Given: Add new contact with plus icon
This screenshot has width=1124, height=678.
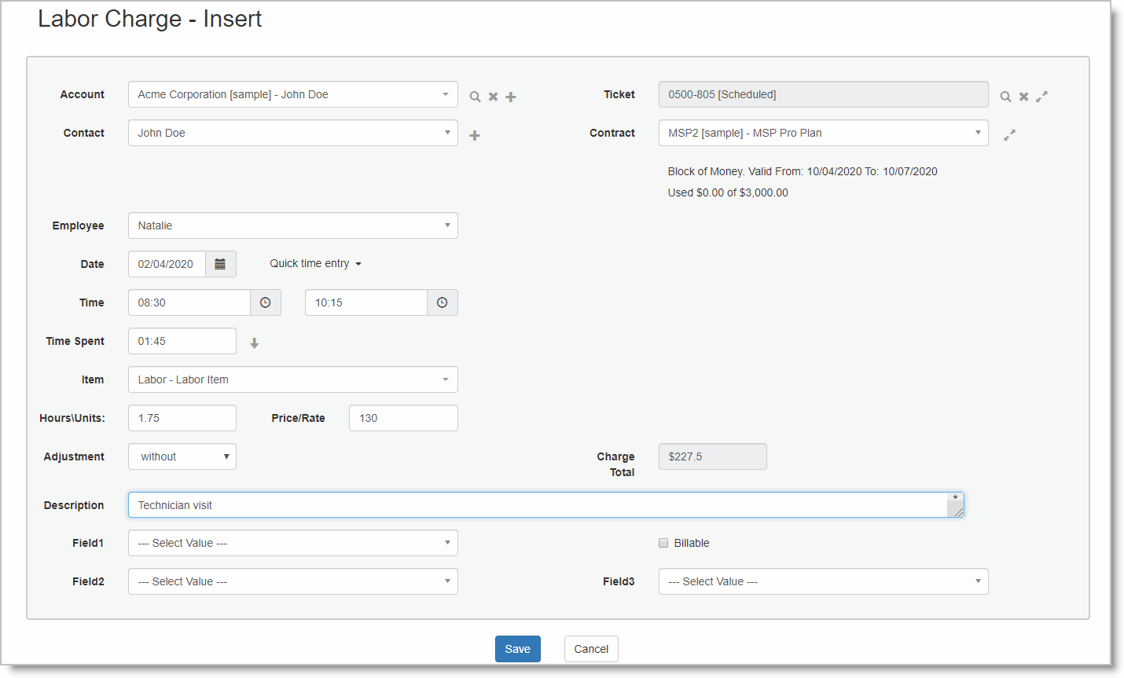Looking at the screenshot, I should (x=475, y=135).
